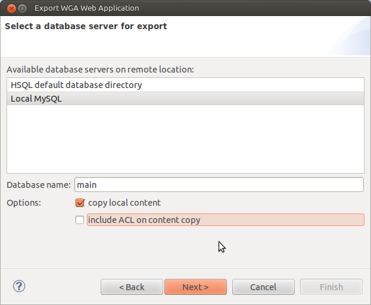Image resolution: width=371 pixels, height=305 pixels.
Task: Focus the Database name input field
Action: click(219, 185)
